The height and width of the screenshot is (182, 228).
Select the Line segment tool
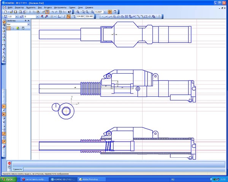(110, 17)
